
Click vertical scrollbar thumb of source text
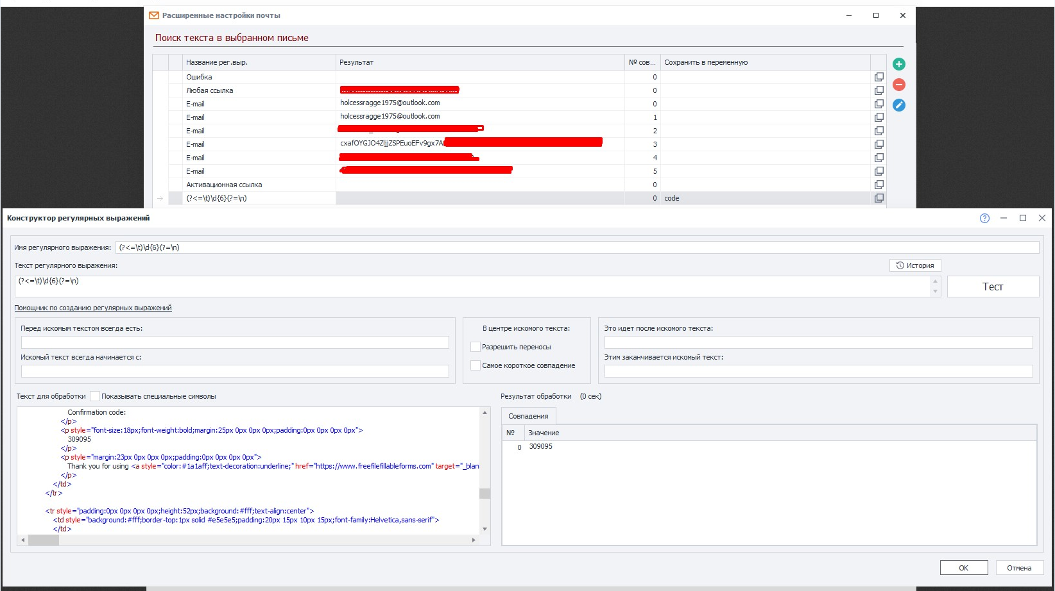485,494
